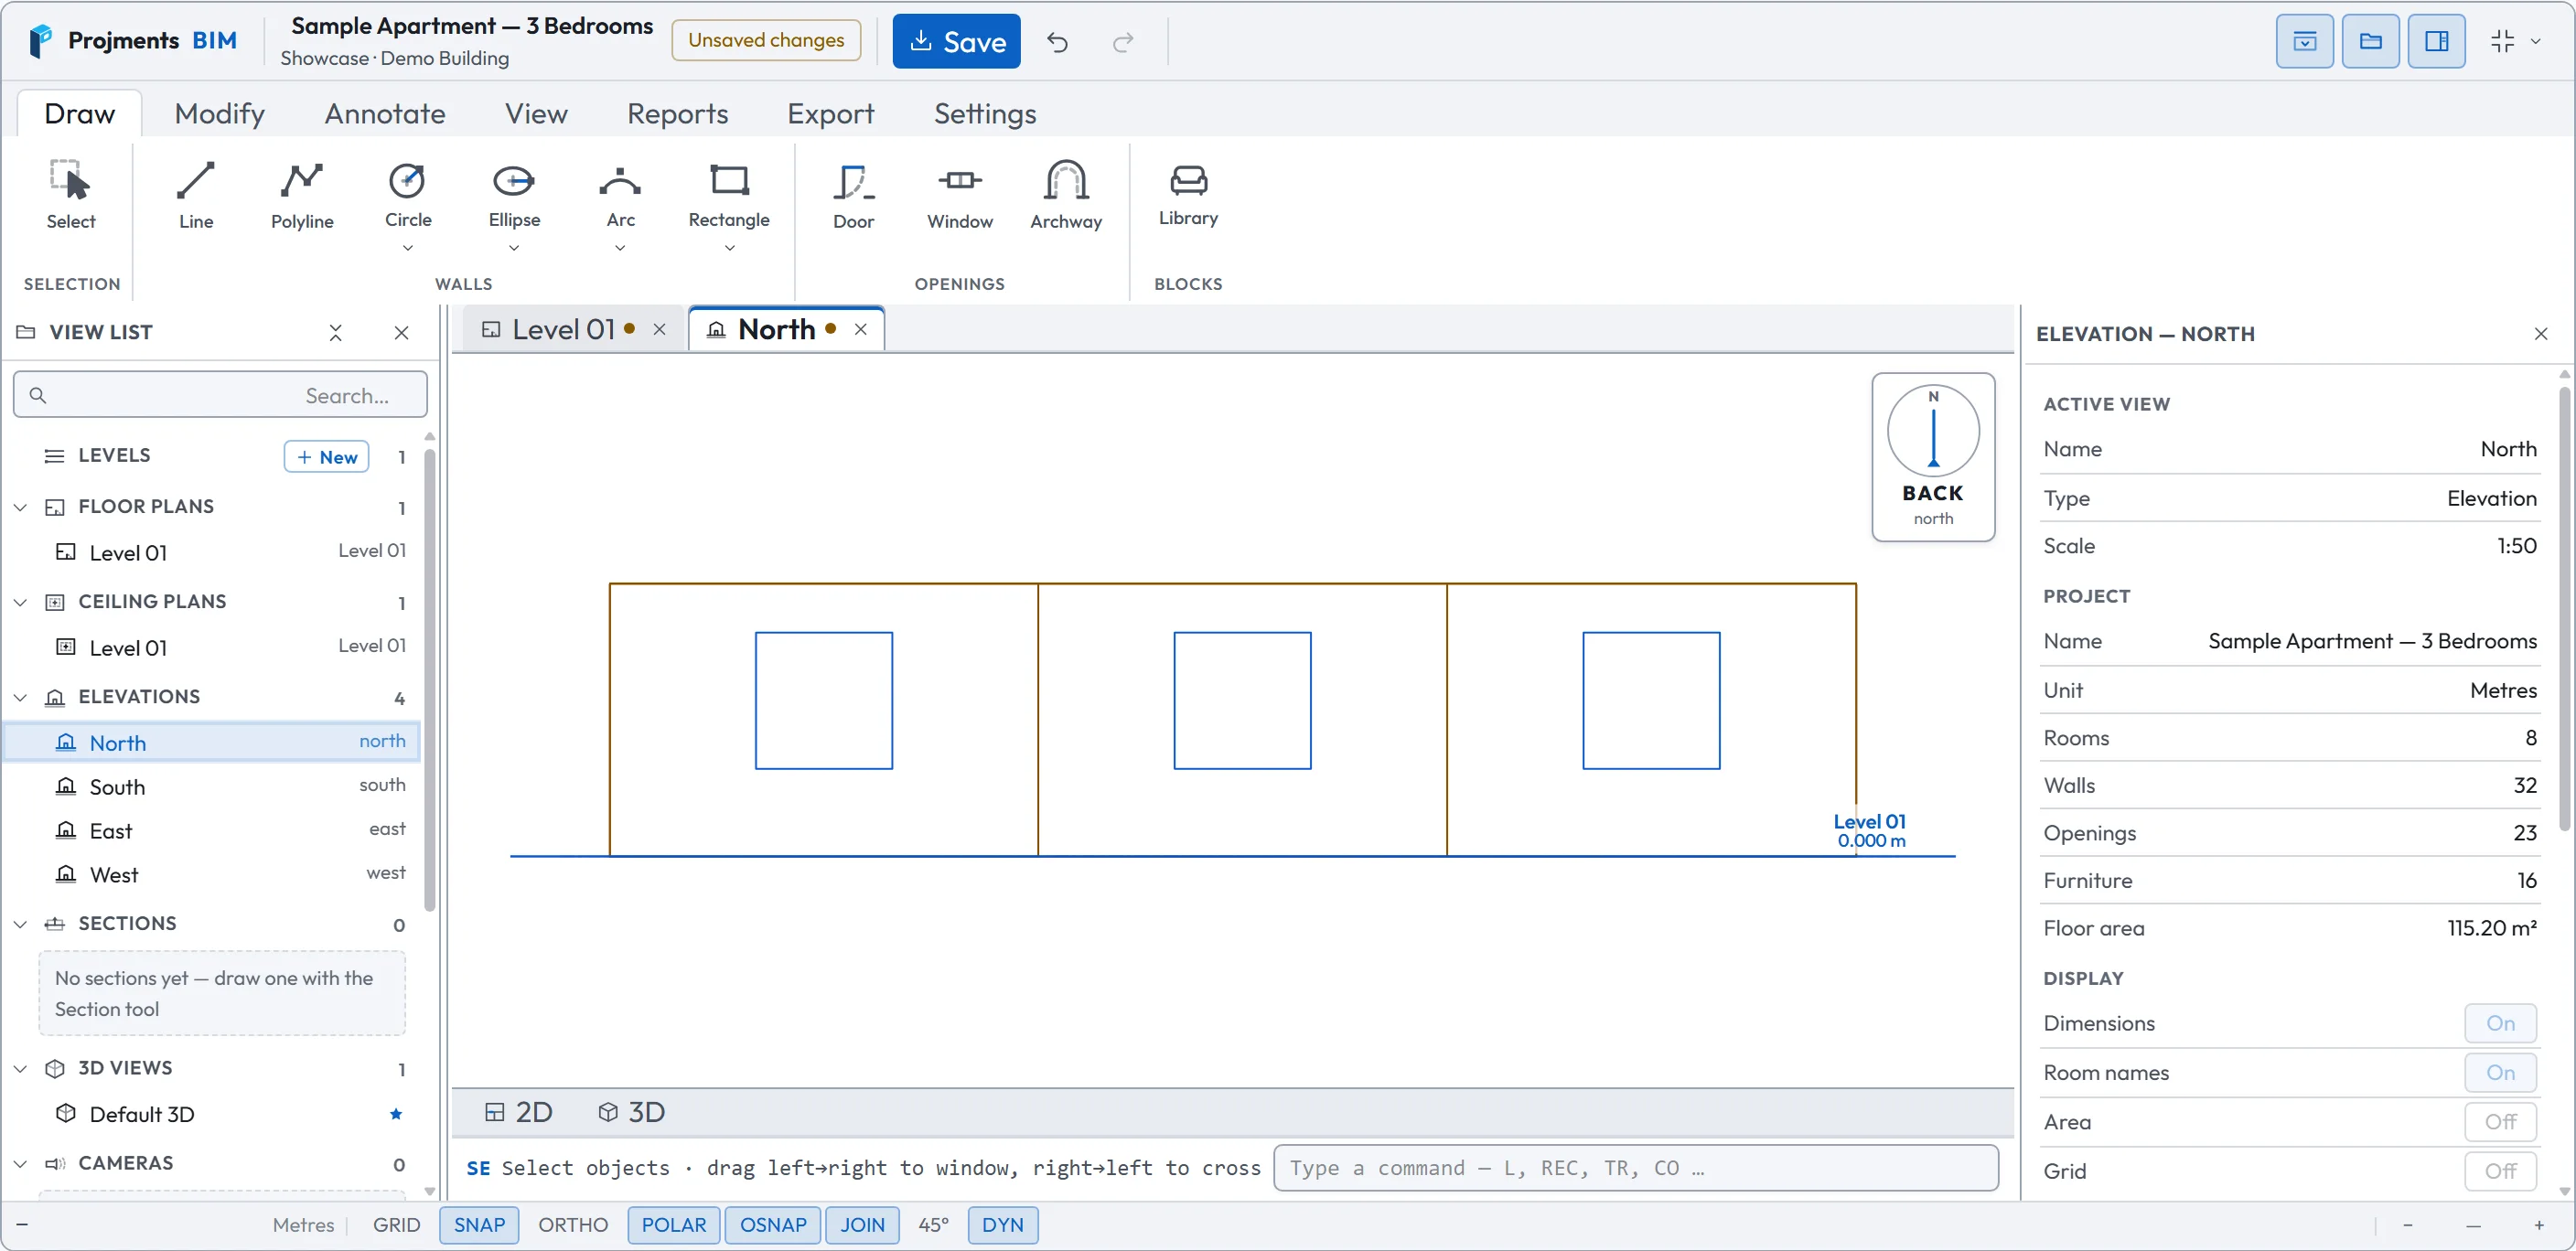Collapse the ELEVATIONS group
Viewport: 2576px width, 1251px height.
tap(20, 696)
